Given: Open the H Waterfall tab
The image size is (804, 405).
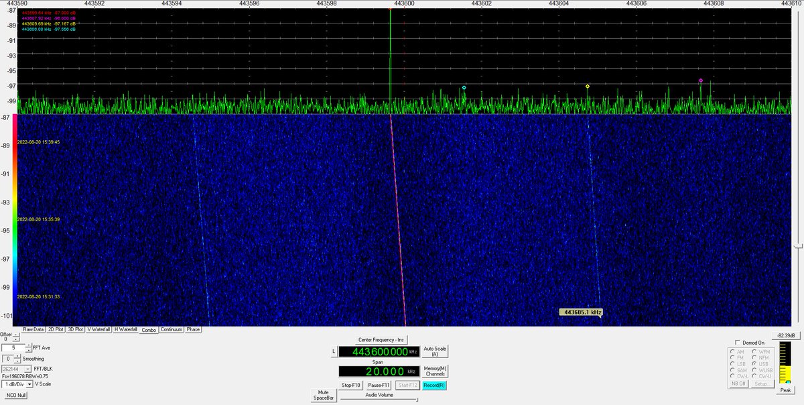Looking at the screenshot, I should pos(125,329).
